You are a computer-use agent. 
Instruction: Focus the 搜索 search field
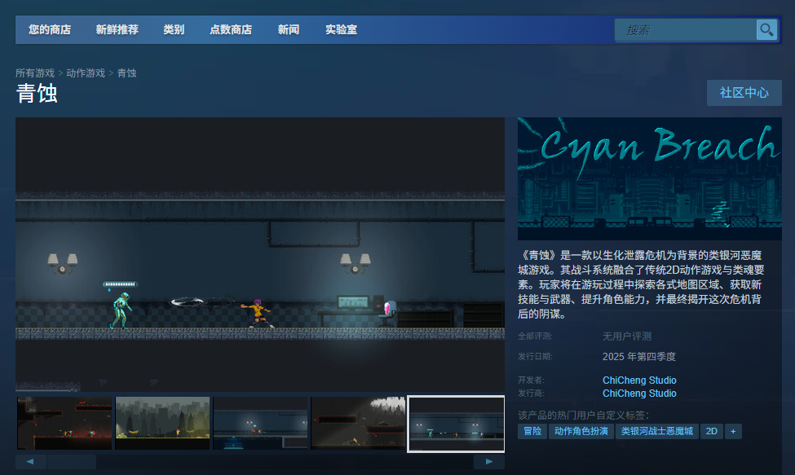[x=686, y=30]
